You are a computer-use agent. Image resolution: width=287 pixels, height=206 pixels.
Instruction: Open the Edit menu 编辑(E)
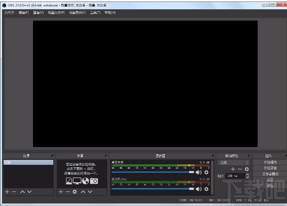point(24,13)
